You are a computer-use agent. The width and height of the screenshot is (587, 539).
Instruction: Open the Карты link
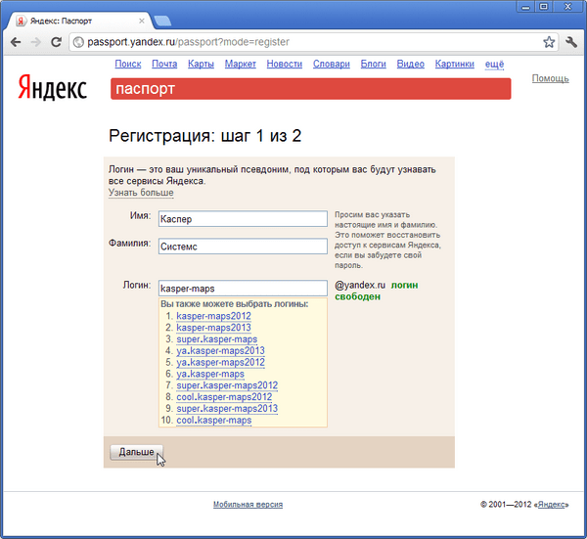(x=201, y=64)
